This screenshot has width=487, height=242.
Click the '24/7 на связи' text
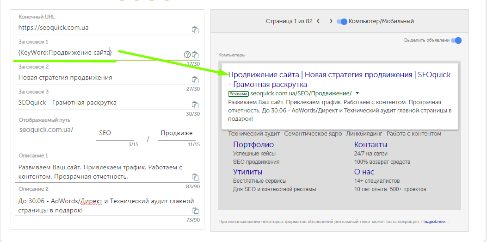[370, 154]
